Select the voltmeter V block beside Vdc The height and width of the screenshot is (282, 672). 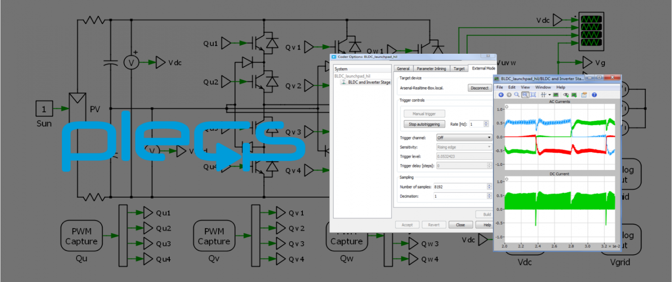[x=132, y=62]
